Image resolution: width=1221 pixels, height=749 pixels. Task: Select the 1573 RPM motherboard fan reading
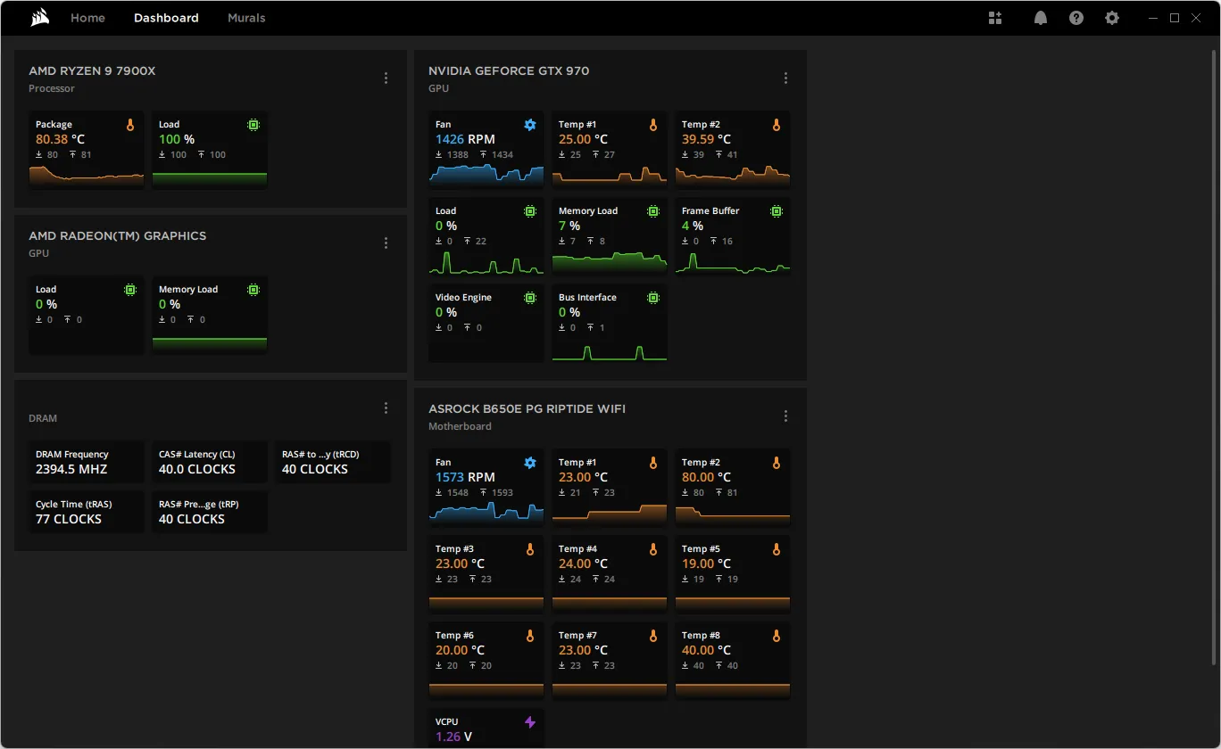pos(465,477)
